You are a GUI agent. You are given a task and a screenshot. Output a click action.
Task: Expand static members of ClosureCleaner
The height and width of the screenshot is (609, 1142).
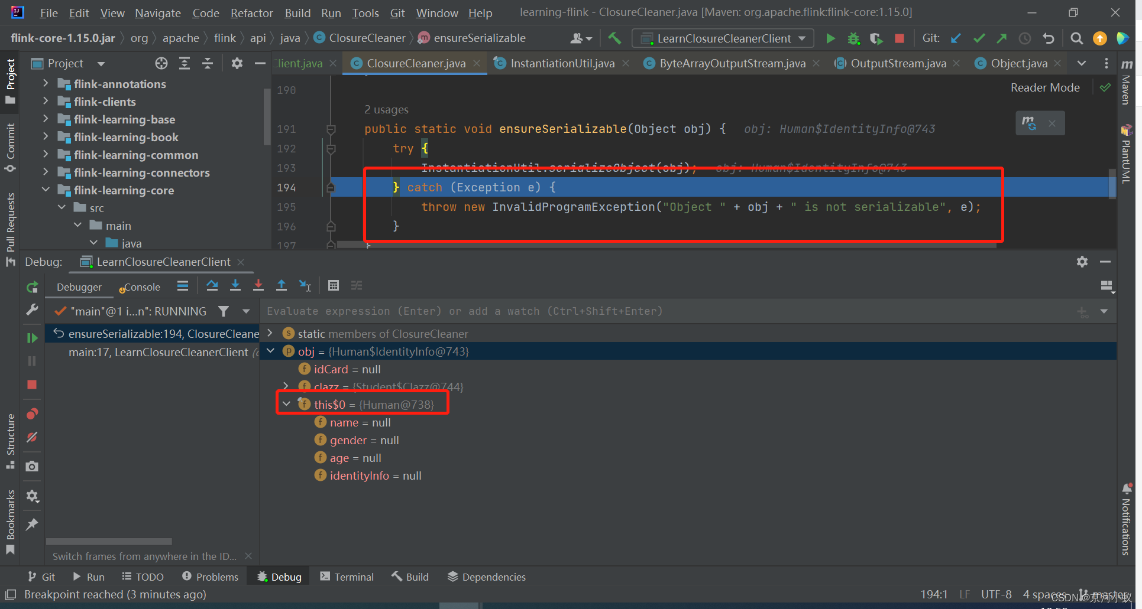270,333
